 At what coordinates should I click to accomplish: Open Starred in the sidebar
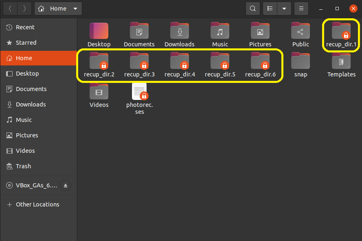(x=39, y=43)
